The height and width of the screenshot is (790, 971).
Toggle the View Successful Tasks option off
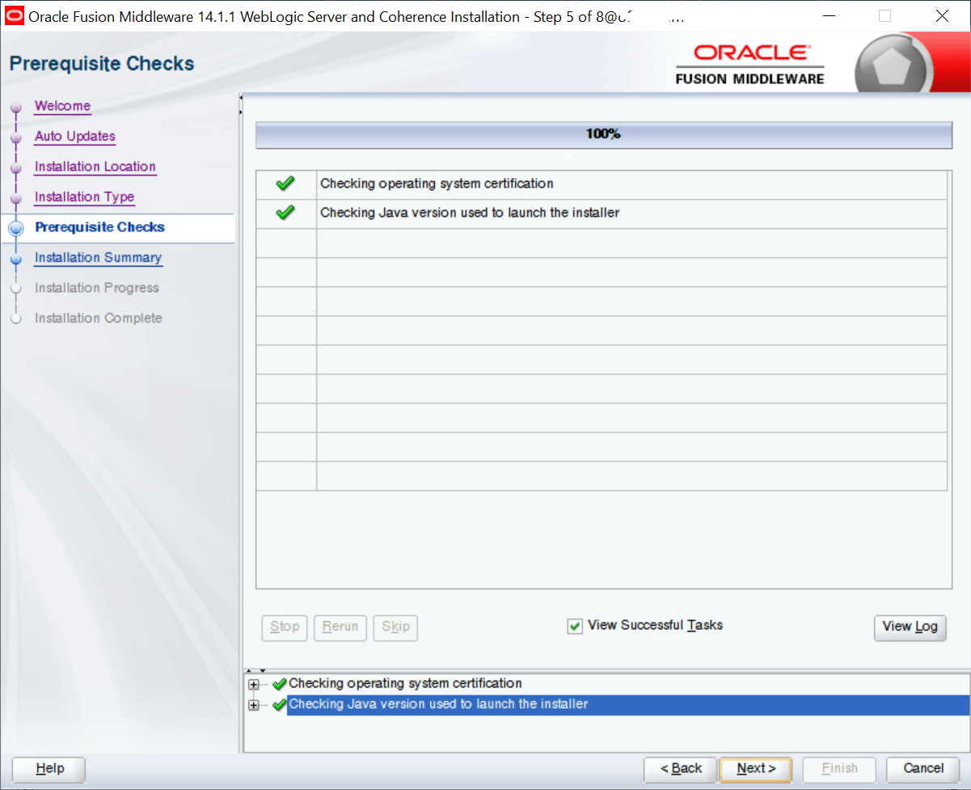point(575,625)
